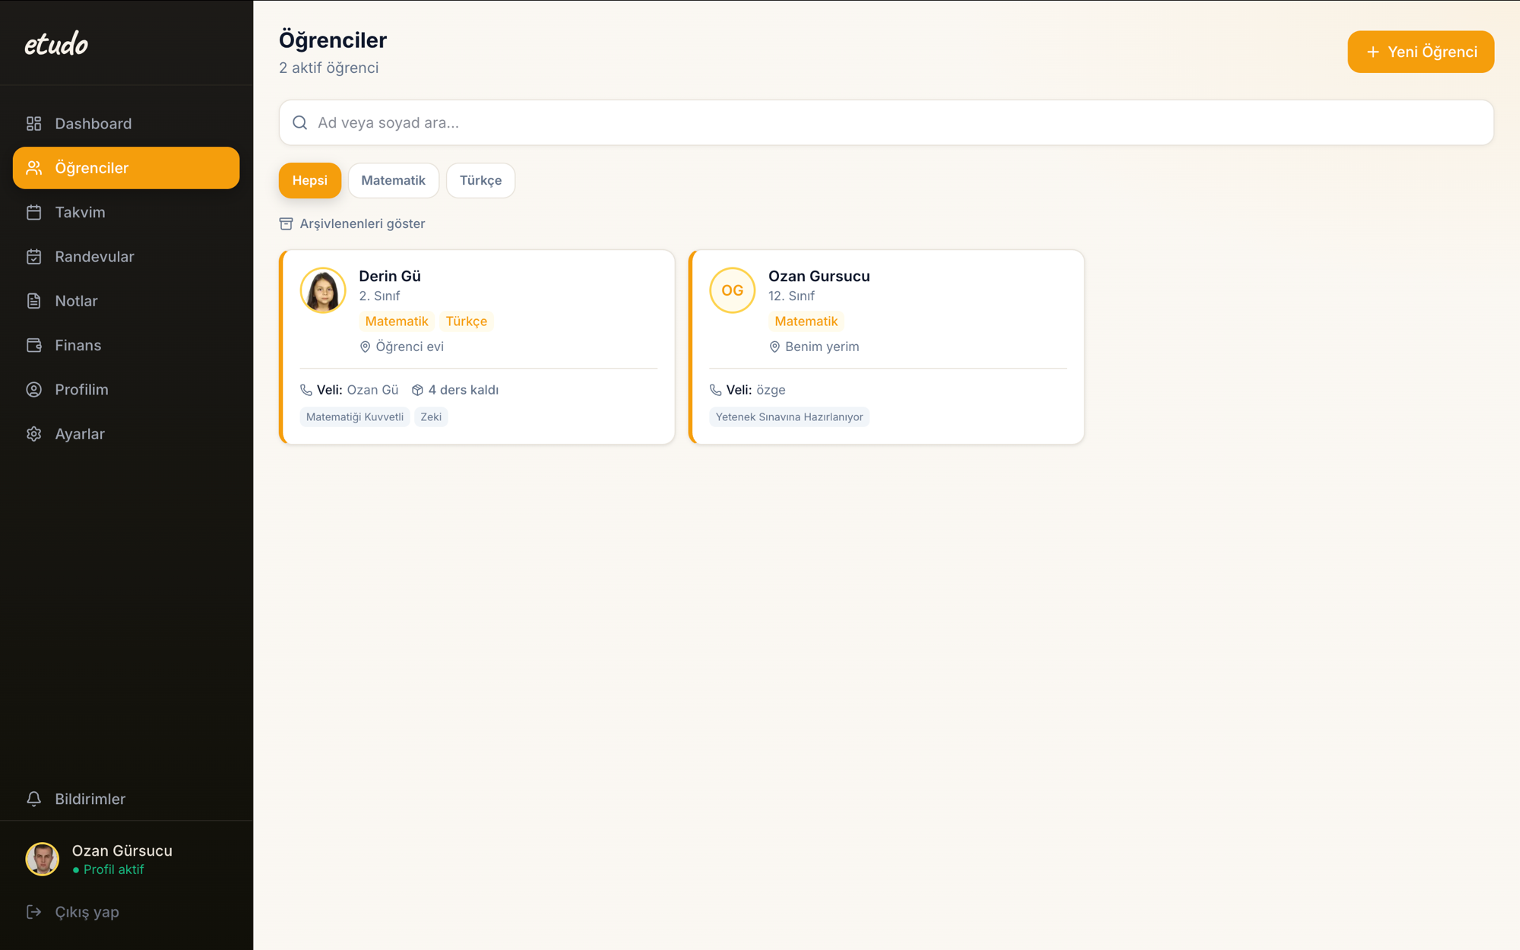This screenshot has width=1520, height=950.
Task: Click the search name input field
Action: point(886,122)
